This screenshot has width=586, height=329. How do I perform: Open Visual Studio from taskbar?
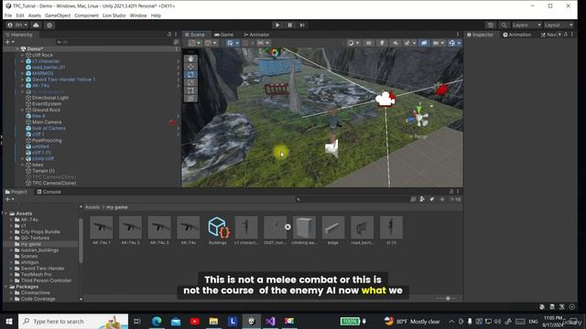(x=271, y=321)
